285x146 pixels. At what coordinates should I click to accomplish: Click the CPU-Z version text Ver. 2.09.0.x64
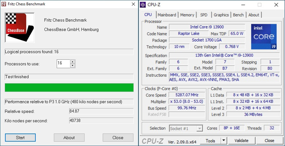click(x=183, y=142)
